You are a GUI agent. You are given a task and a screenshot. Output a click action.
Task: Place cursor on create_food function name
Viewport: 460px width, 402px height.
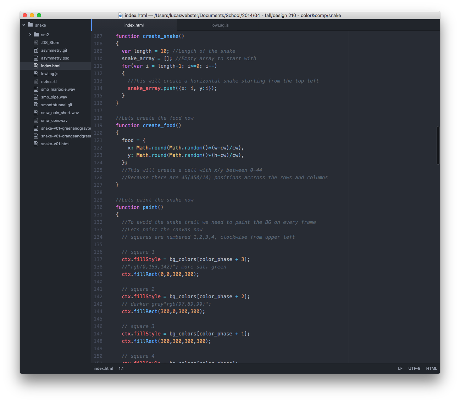159,125
